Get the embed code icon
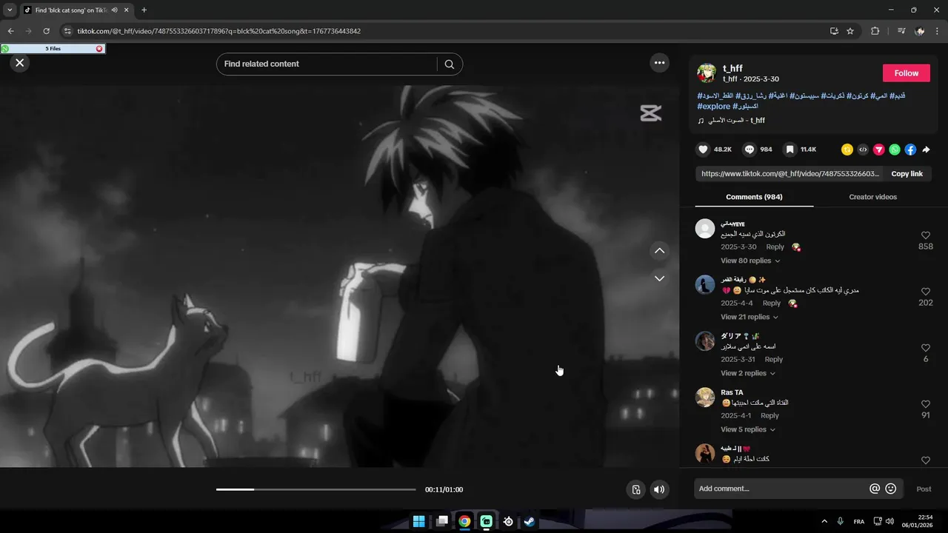The height and width of the screenshot is (533, 948). pyautogui.click(x=863, y=150)
